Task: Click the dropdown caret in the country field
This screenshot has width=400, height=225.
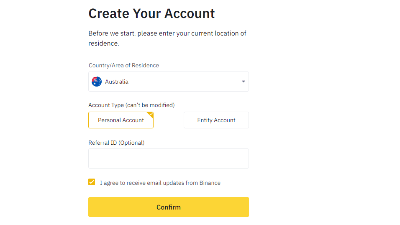Action: click(x=244, y=82)
